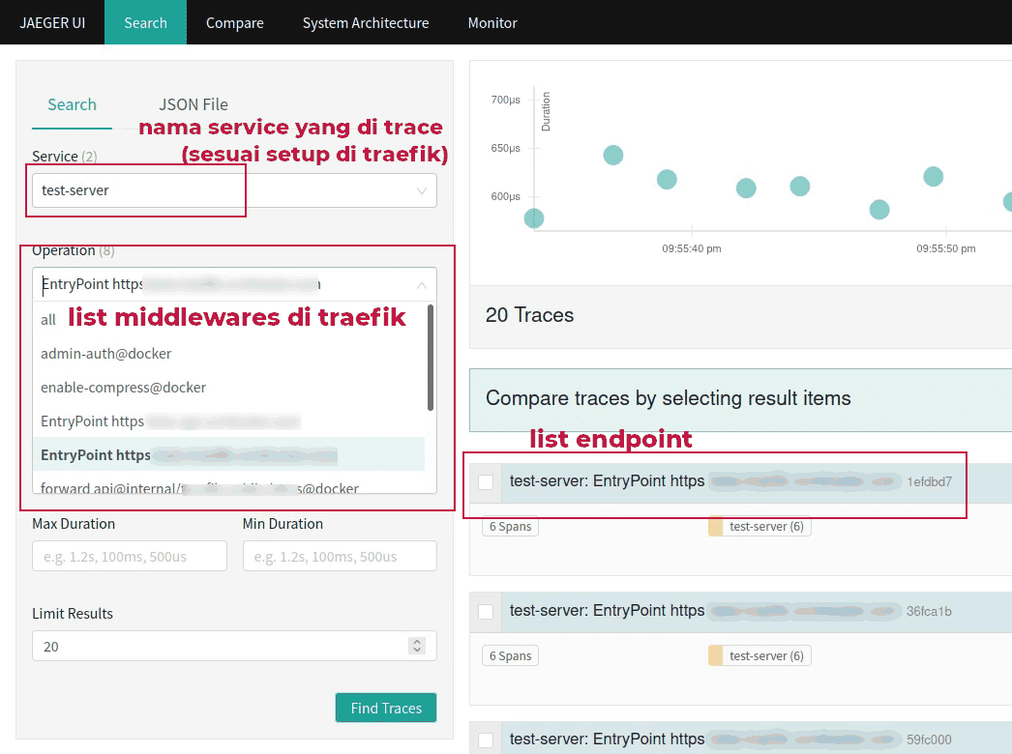
Task: Open the Compare menu item
Action: pyautogui.click(x=234, y=22)
